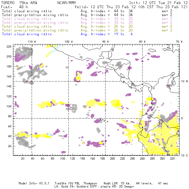Click the "90 W" longitude label
This screenshot has width=189, height=189.
tap(105, 42)
